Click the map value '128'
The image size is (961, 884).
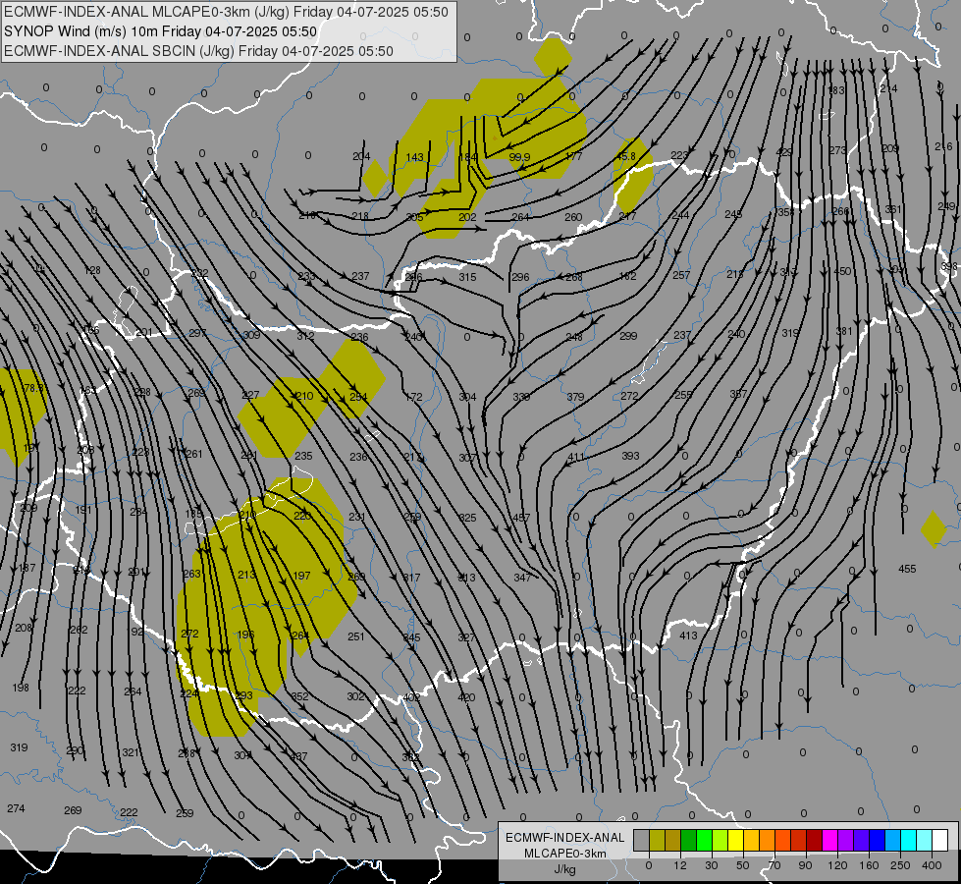click(92, 270)
